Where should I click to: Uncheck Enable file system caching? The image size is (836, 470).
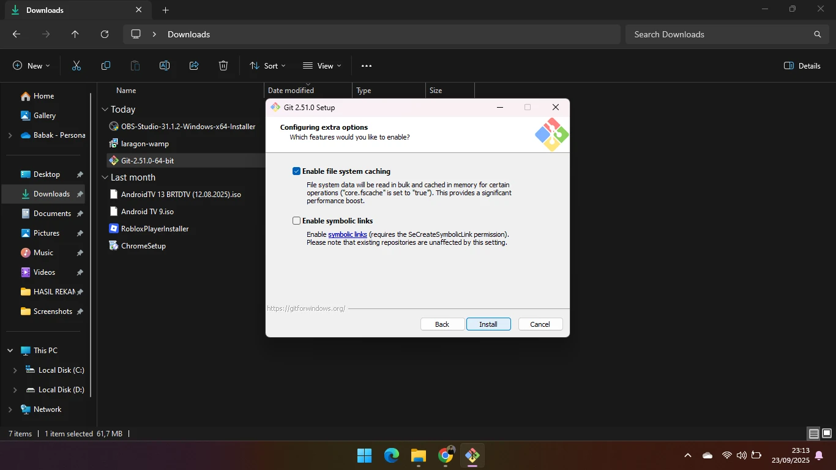pyautogui.click(x=297, y=171)
